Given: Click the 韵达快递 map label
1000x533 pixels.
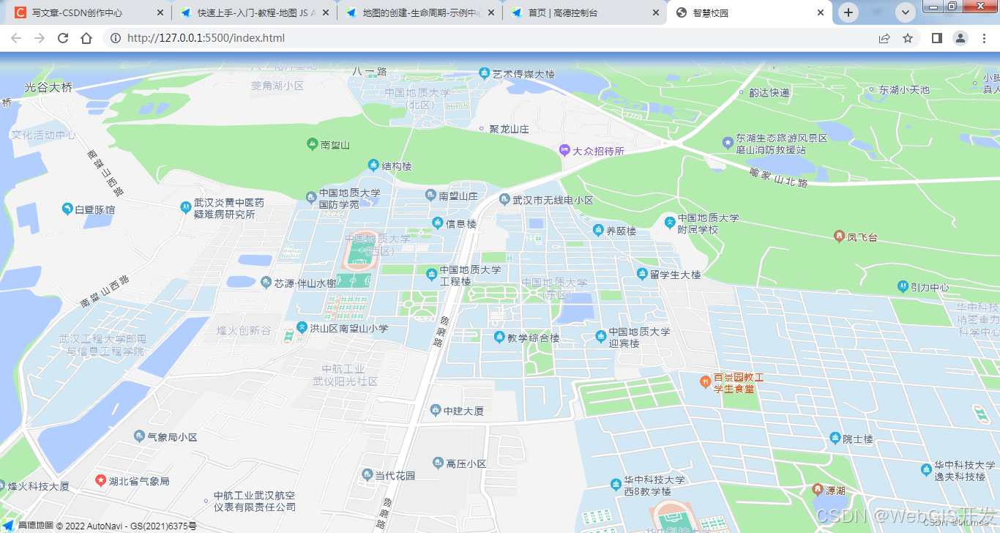Looking at the screenshot, I should tap(769, 92).
